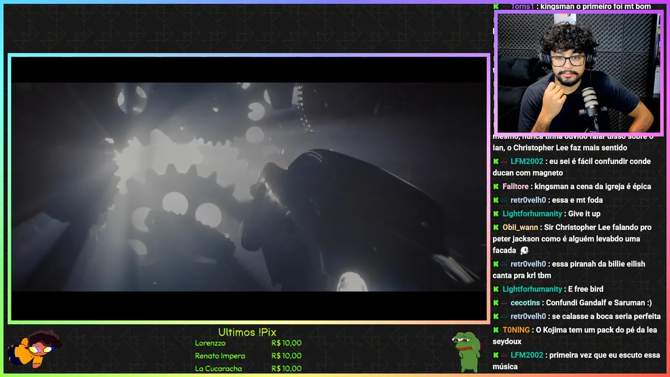Click the pink badge next to cecotins
The height and width of the screenshot is (377, 670).
504,303
